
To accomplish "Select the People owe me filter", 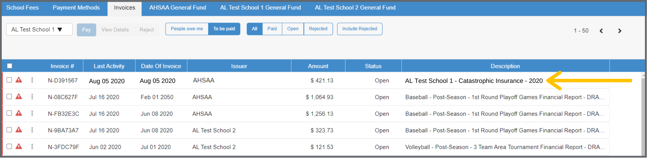I will pyautogui.click(x=187, y=29).
